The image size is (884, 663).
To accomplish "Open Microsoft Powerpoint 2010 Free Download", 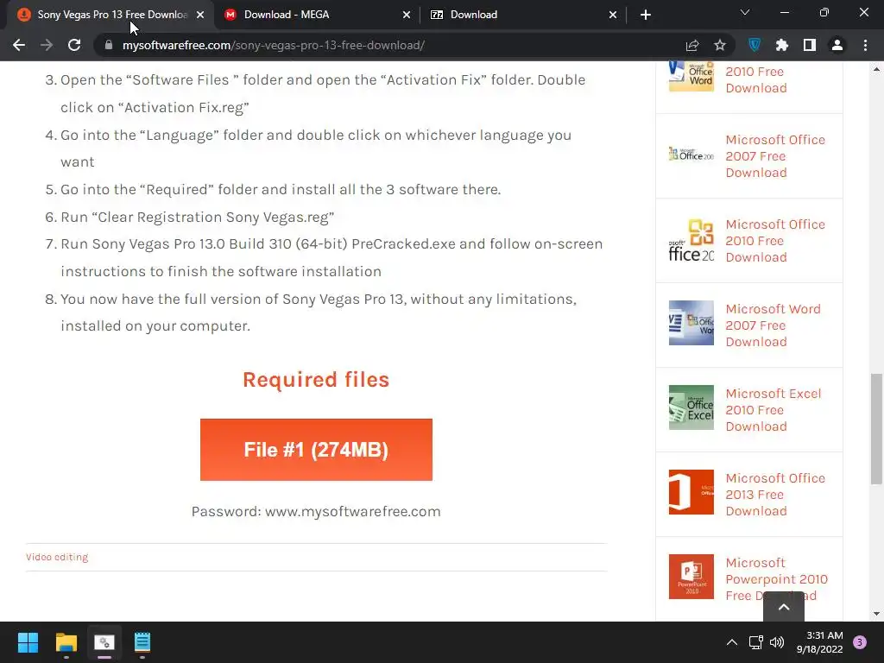I will pyautogui.click(x=776, y=579).
